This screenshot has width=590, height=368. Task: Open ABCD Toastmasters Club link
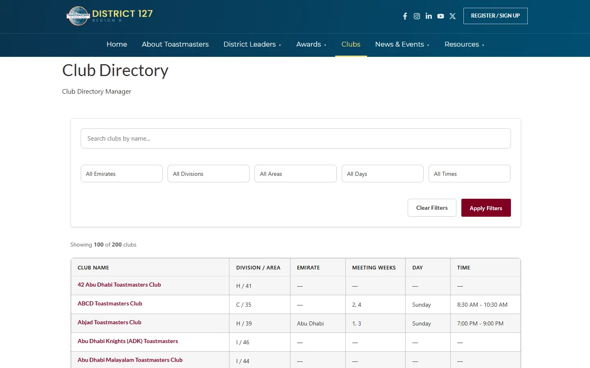click(x=110, y=303)
